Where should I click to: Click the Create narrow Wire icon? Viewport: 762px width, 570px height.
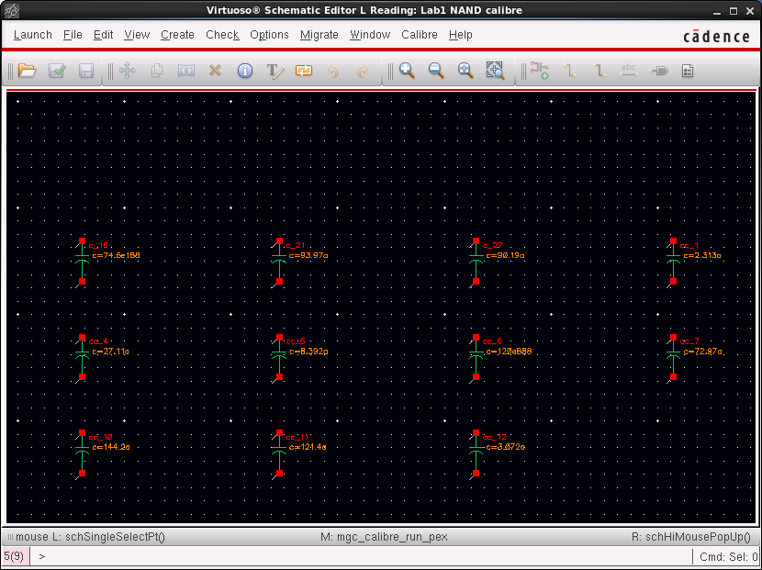click(570, 71)
